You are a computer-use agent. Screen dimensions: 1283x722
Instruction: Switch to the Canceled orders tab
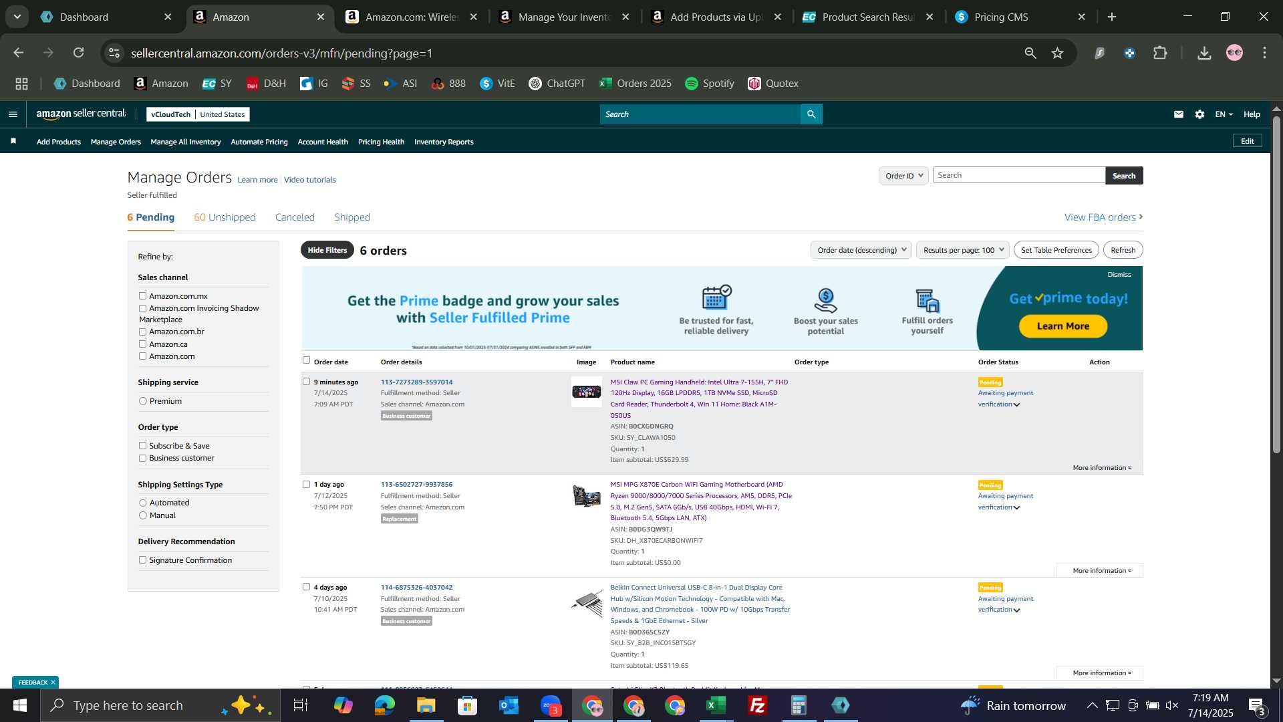[295, 217]
